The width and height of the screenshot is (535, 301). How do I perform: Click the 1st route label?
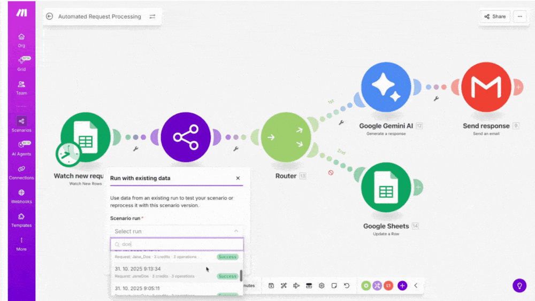(x=331, y=102)
